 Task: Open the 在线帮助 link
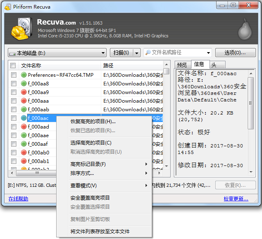click(x=18, y=199)
